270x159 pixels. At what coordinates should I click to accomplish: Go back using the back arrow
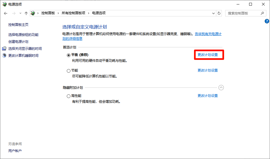coord(6,13)
